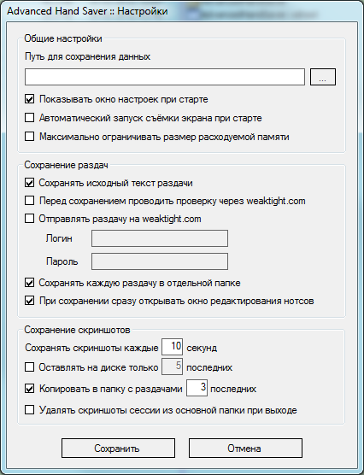Click the Сохранить button
The image size is (364, 475).
[x=118, y=448]
